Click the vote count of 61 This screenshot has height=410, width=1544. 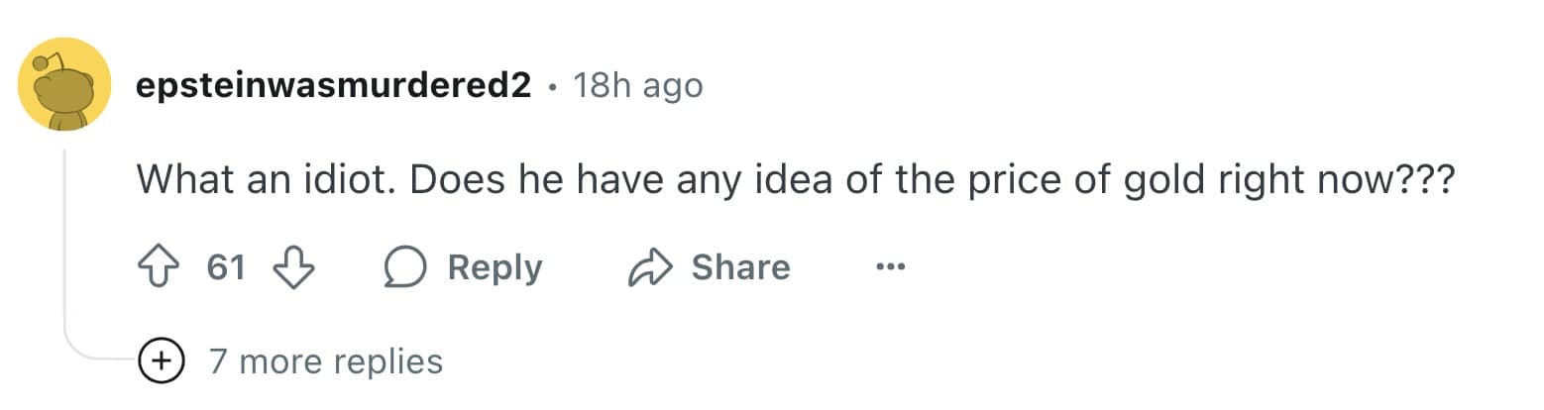pyautogui.click(x=226, y=267)
